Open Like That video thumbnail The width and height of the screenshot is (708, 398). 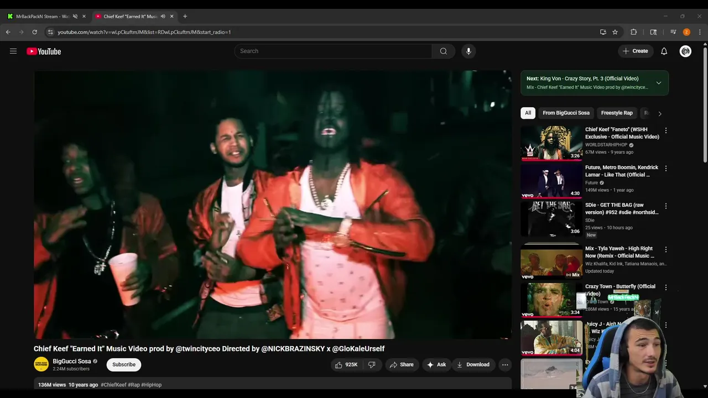click(x=551, y=180)
